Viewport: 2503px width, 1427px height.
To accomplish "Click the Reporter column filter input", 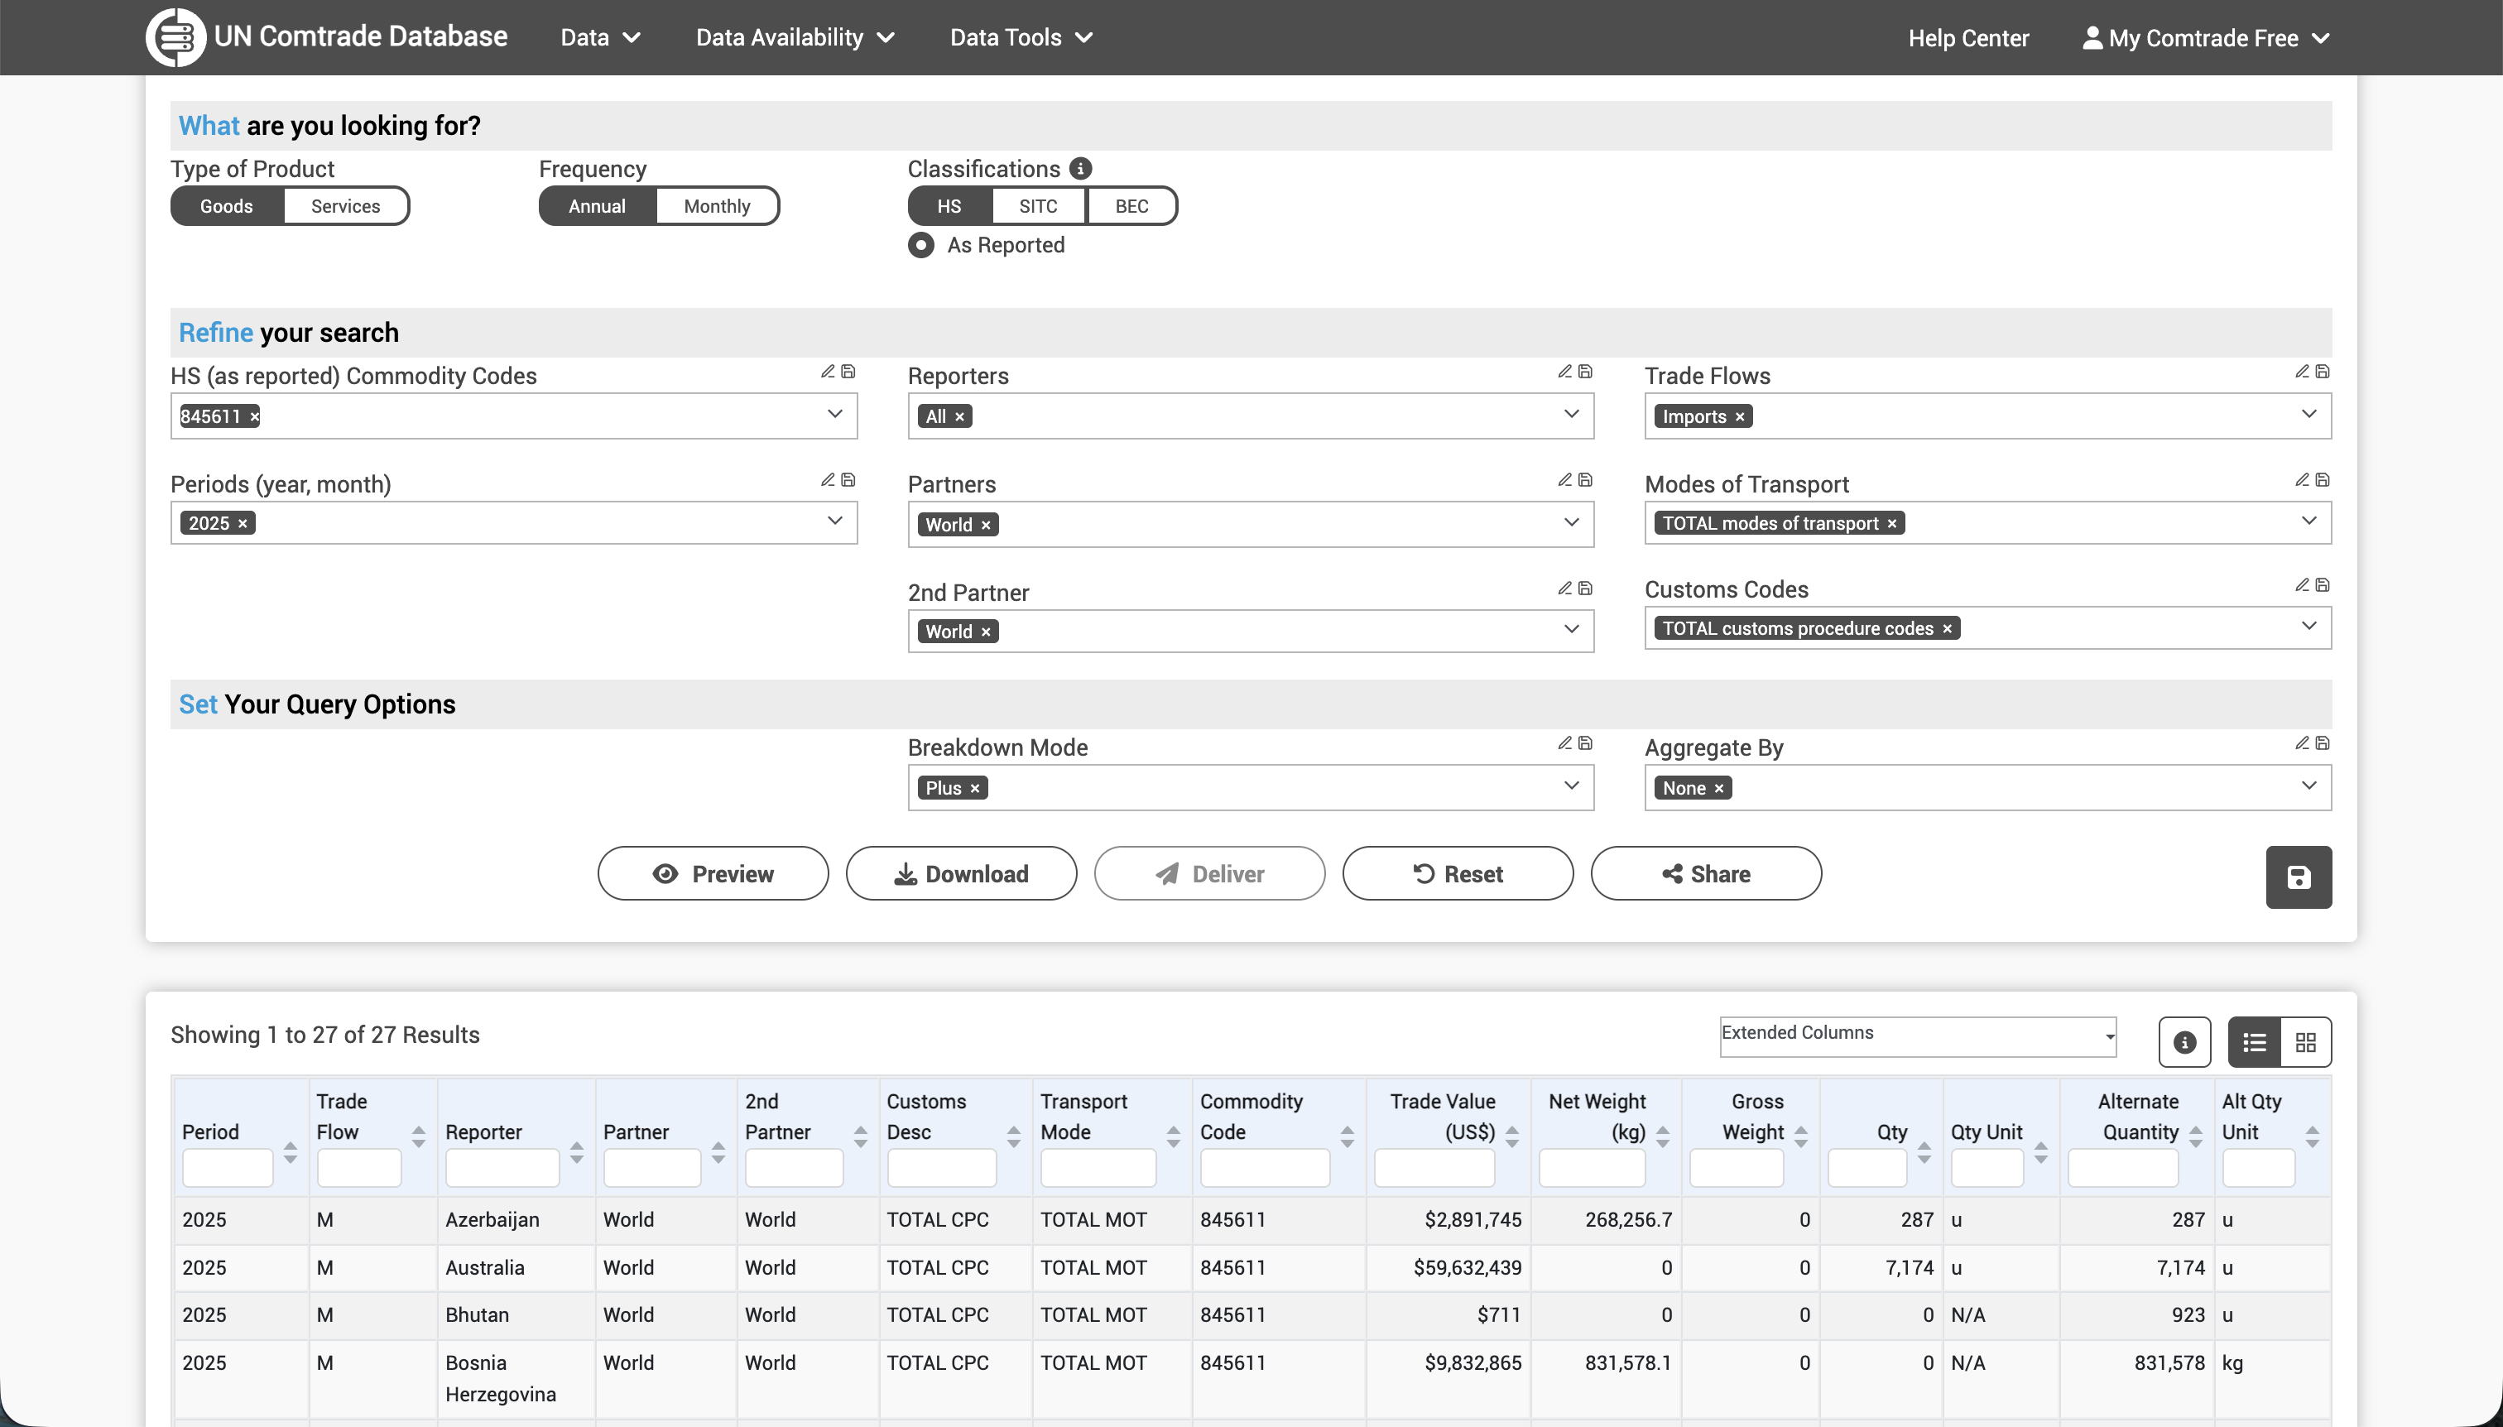I will [x=501, y=1168].
